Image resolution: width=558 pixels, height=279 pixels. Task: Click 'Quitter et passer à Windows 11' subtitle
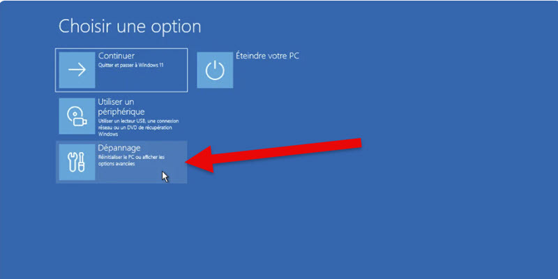[130, 66]
